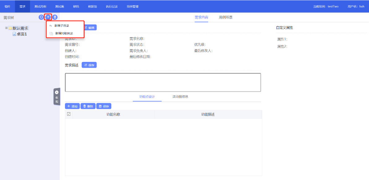369x180 pixels.
Task: Collapse the 默认需求 tree node
Action: [6, 28]
